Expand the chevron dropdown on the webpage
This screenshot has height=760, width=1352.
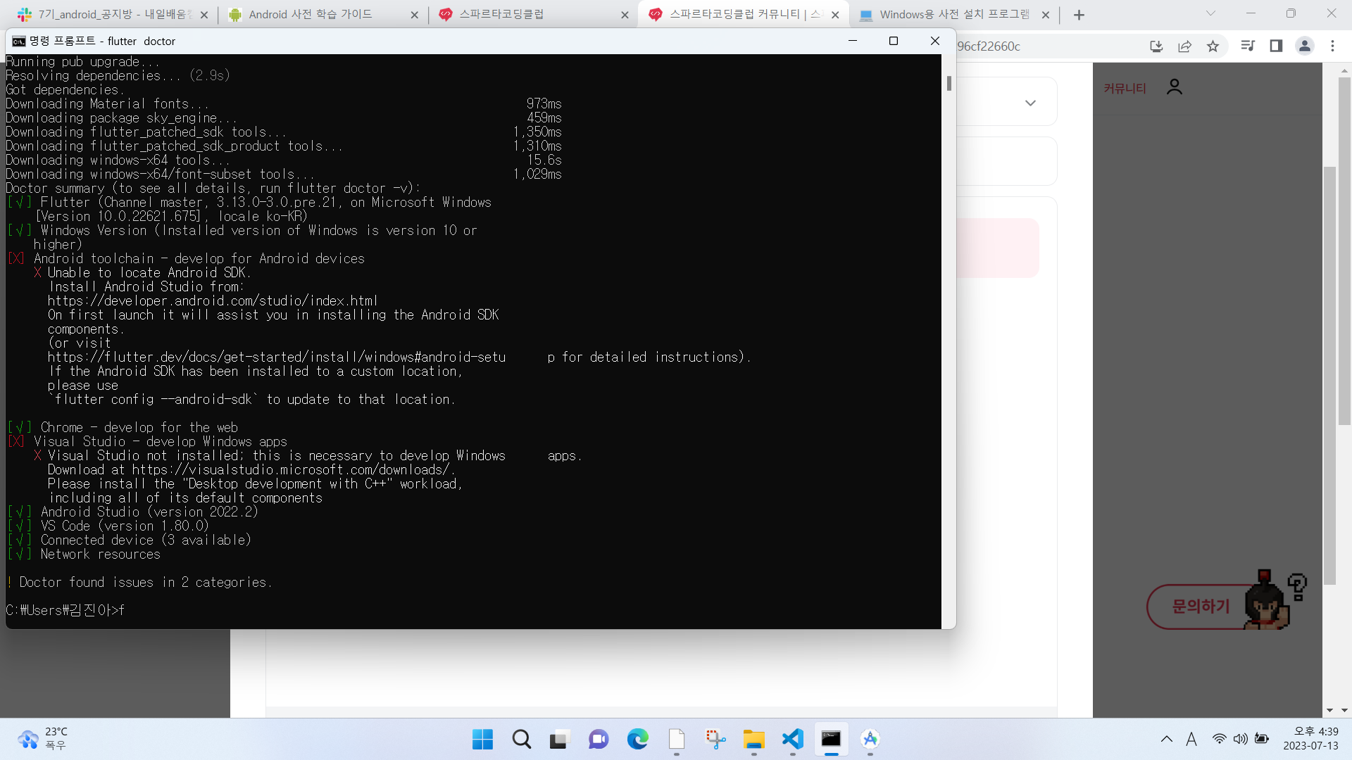click(1030, 103)
